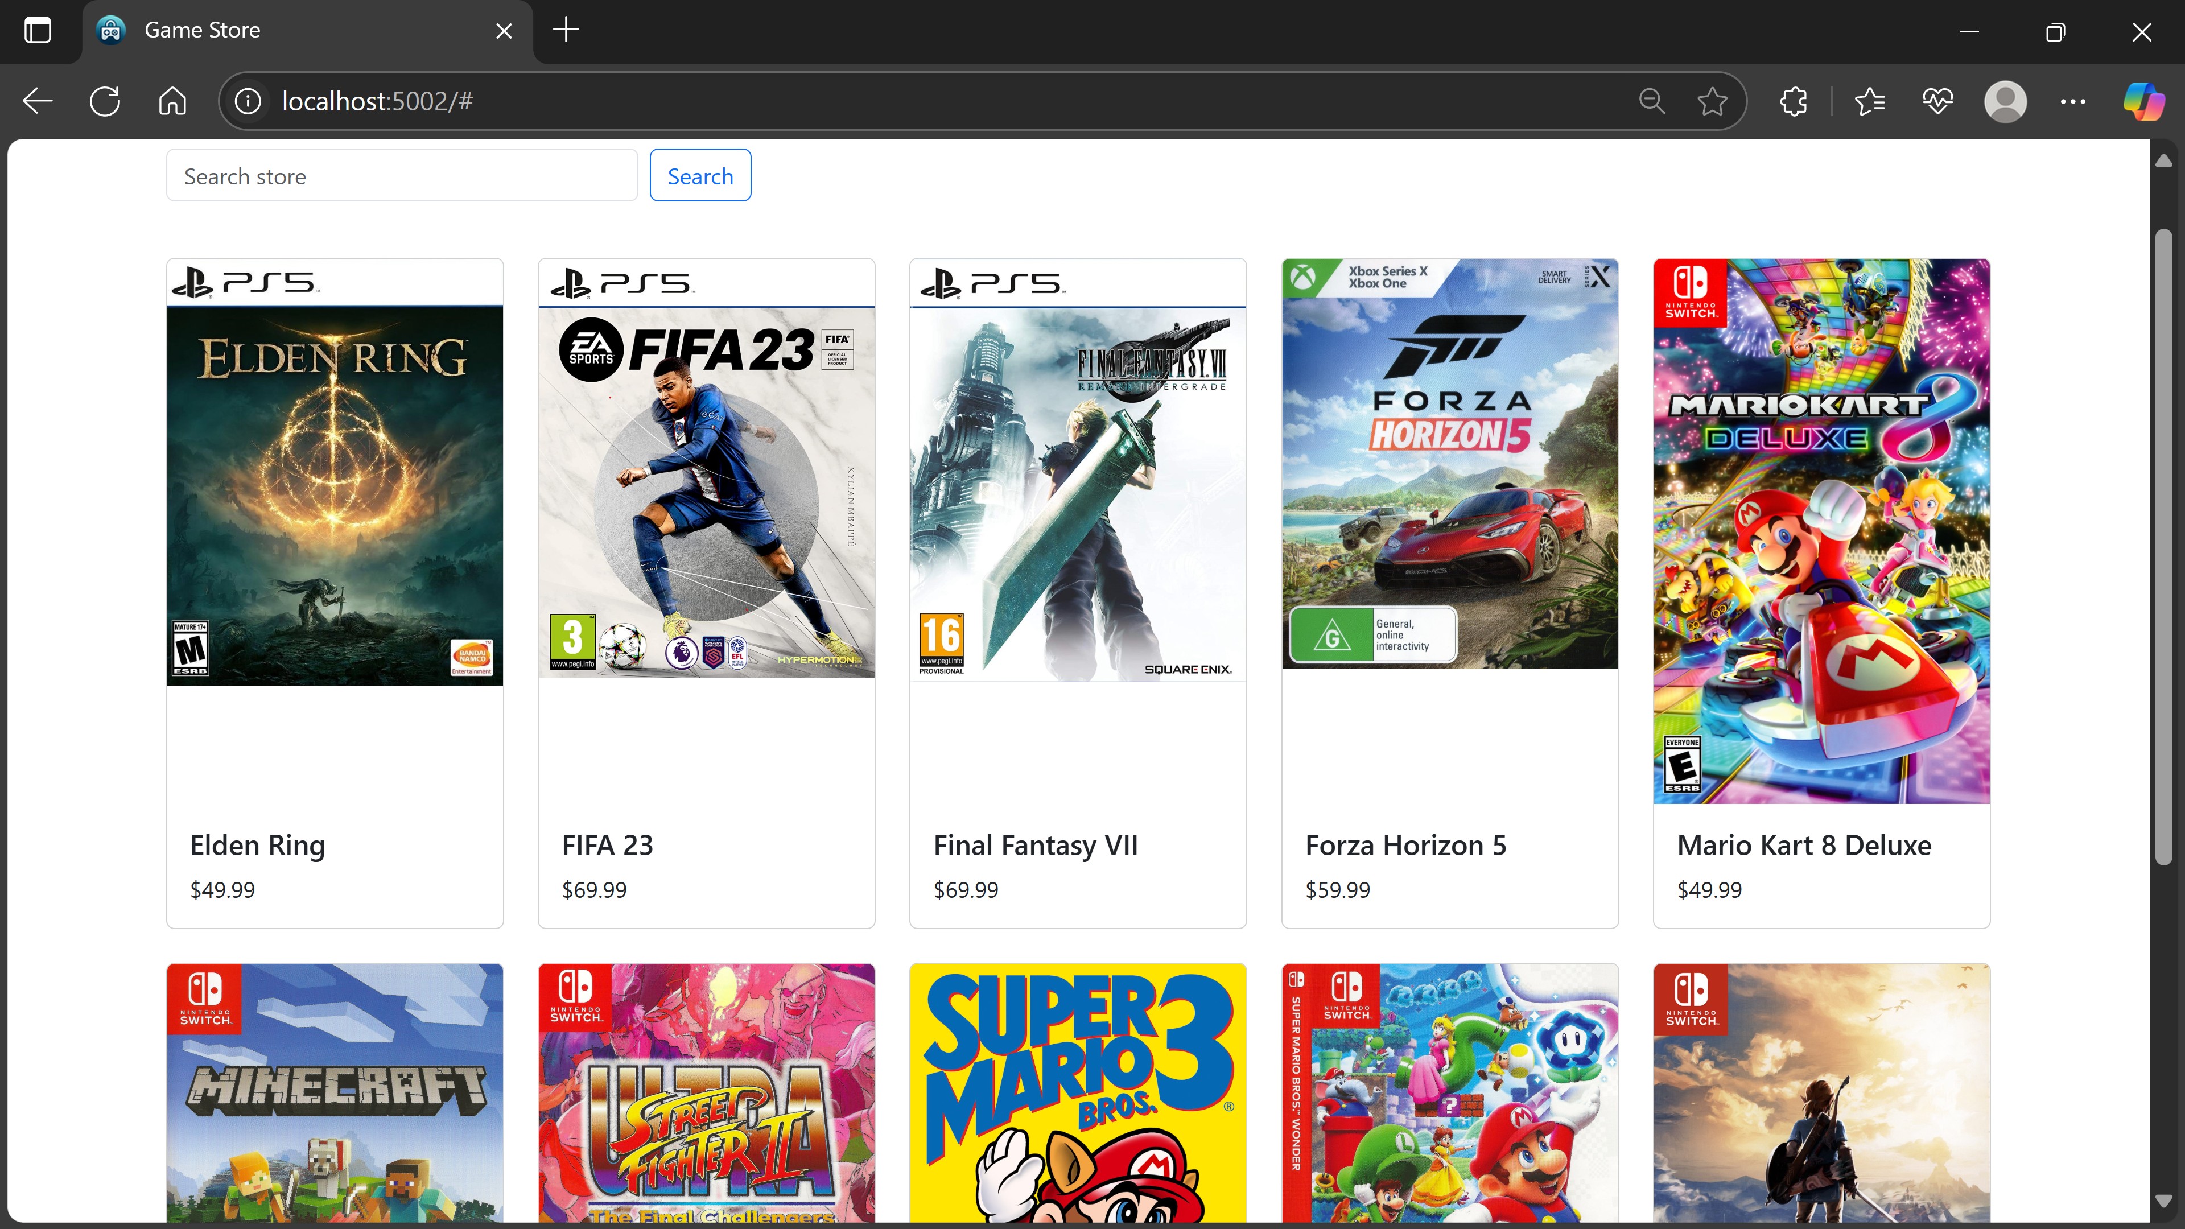The image size is (2185, 1229).
Task: Click the page scrollbar thumb
Action: point(2165,547)
